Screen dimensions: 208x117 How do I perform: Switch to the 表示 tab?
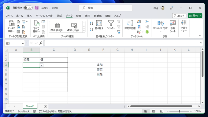pyautogui.click(x=87, y=16)
